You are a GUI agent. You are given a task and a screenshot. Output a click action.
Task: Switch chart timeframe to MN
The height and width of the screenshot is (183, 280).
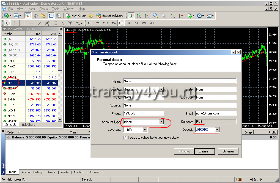pos(152,23)
